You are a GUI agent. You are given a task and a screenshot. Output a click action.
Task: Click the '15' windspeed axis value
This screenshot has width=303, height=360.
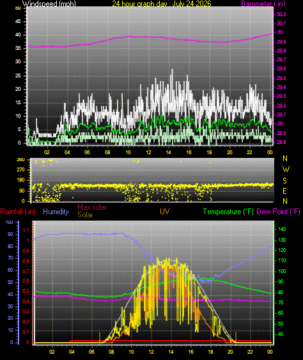[x=18, y=102]
